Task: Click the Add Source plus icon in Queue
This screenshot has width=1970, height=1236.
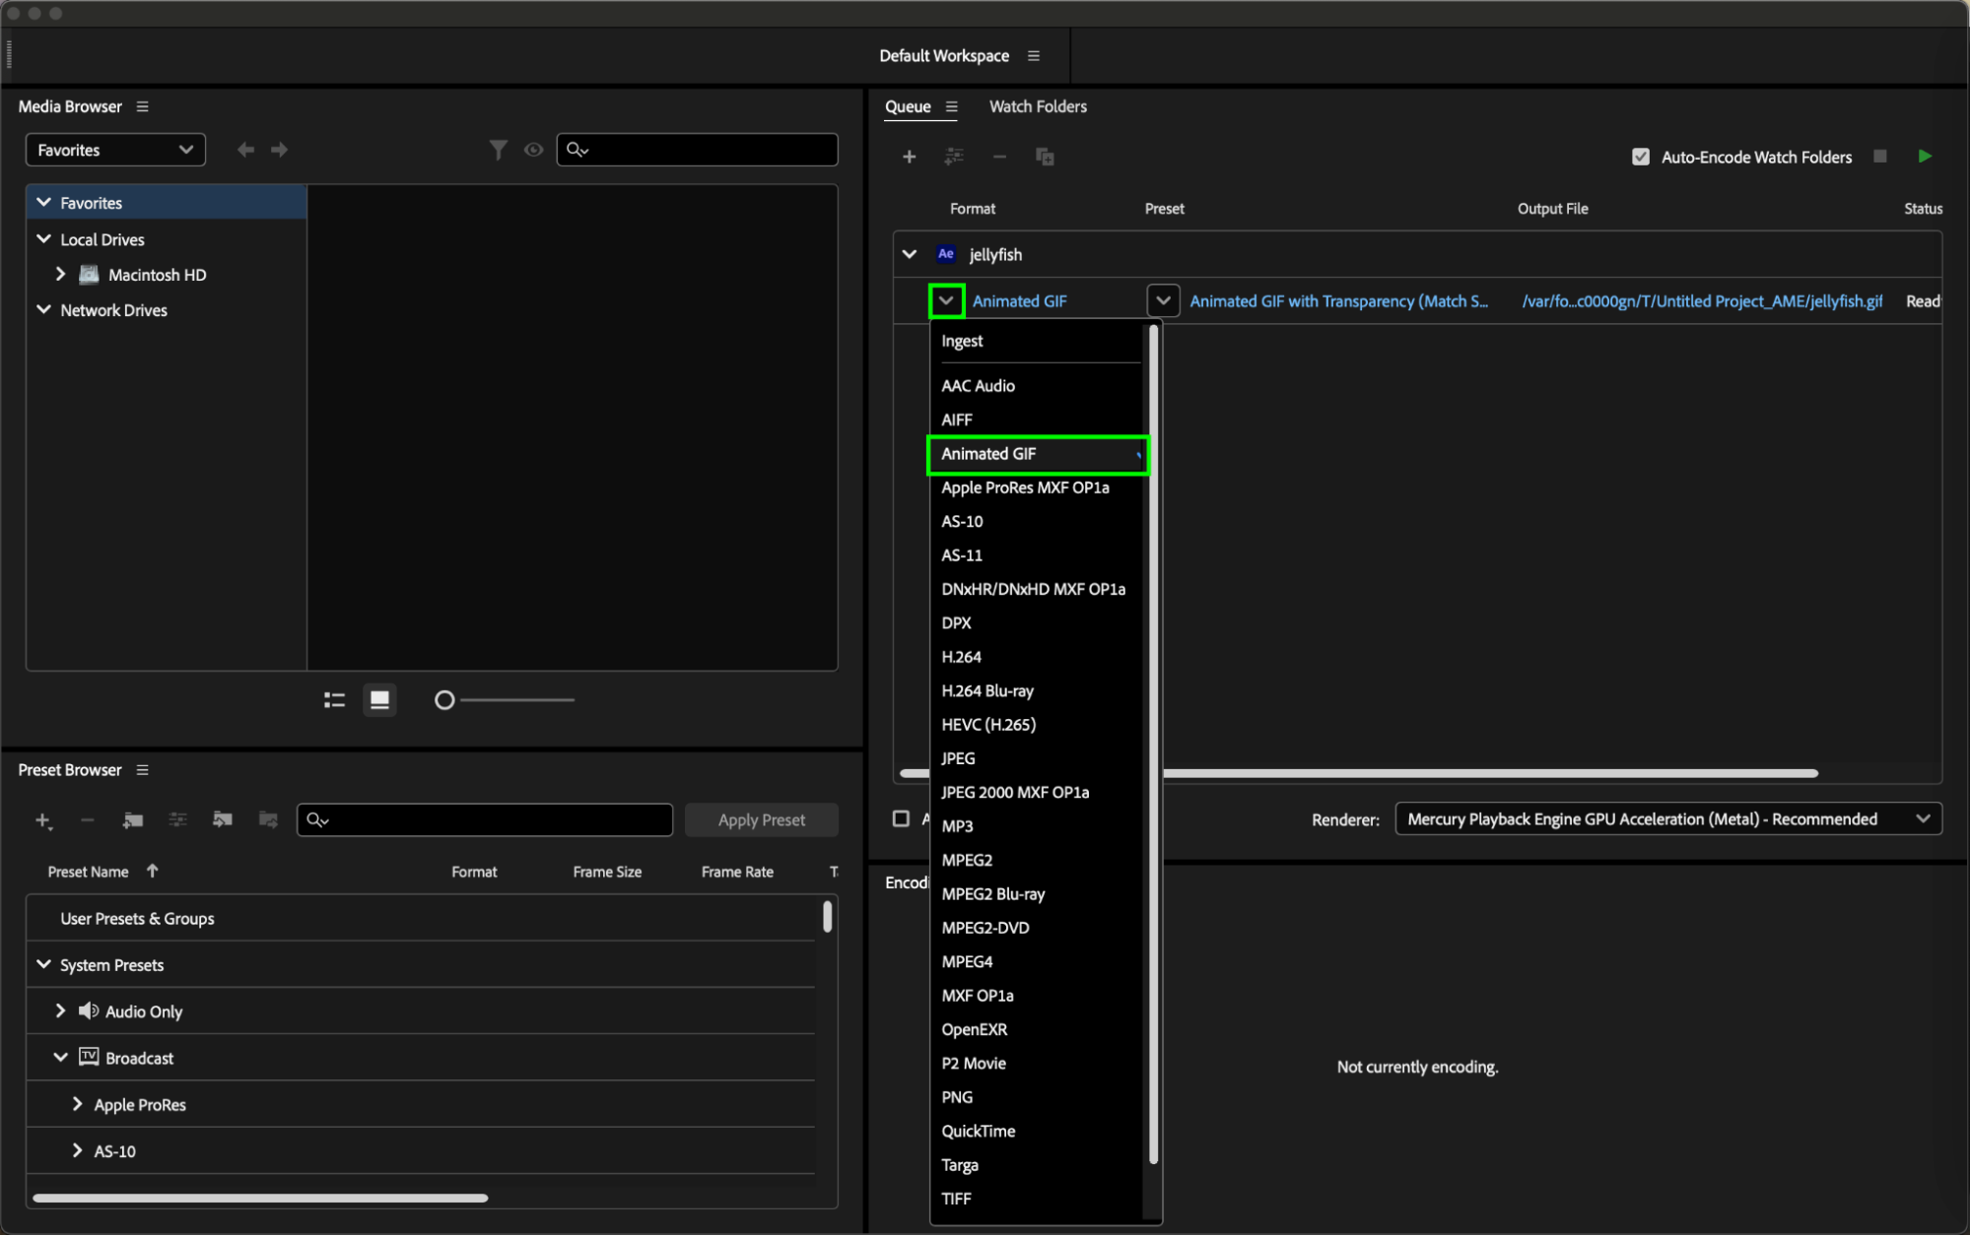Action: pyautogui.click(x=909, y=157)
